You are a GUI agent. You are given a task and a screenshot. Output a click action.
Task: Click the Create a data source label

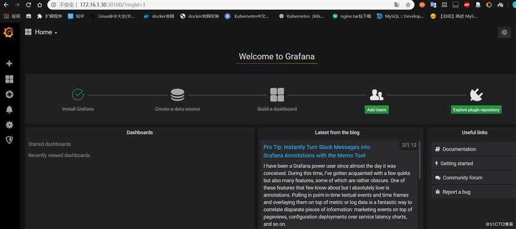(x=177, y=109)
